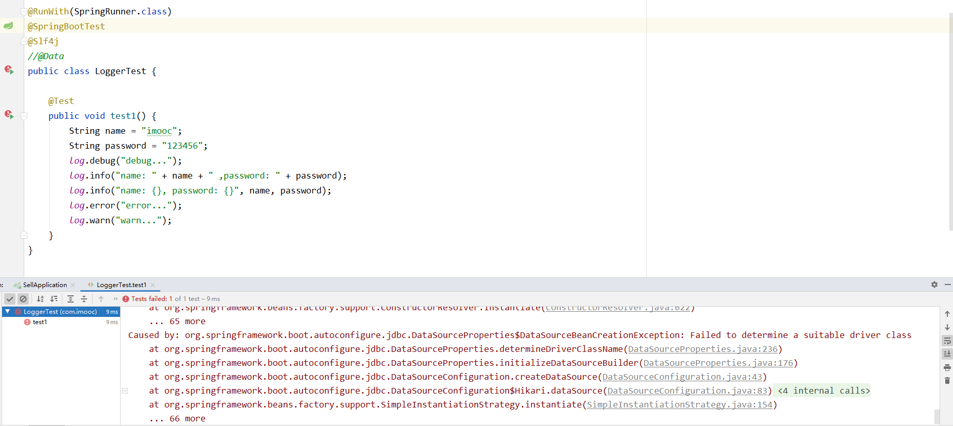953x426 pixels.
Task: Toggle soft-wrap in console output
Action: point(947,341)
